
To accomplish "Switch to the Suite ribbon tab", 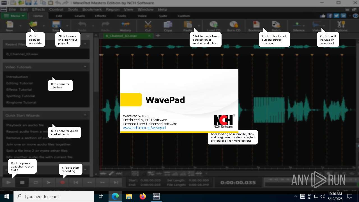I will point(163,16).
